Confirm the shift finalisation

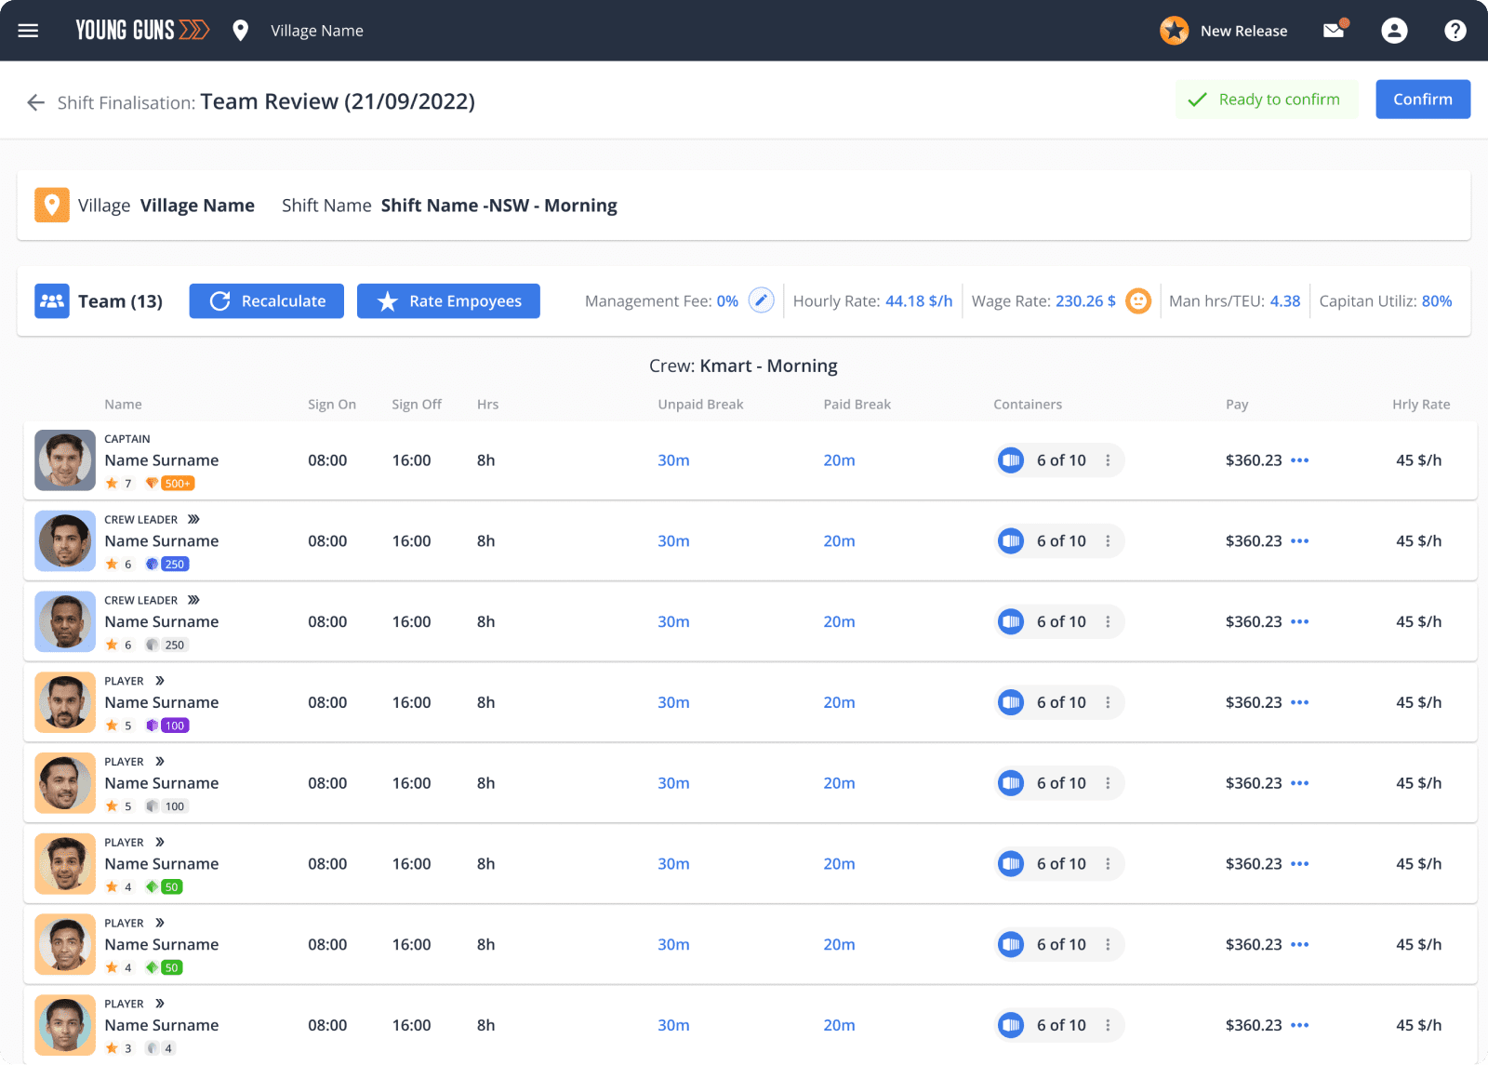tap(1423, 100)
